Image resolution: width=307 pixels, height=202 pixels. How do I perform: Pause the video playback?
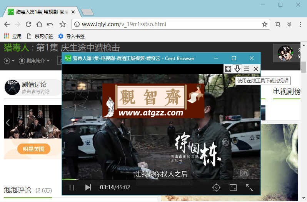coord(72,187)
